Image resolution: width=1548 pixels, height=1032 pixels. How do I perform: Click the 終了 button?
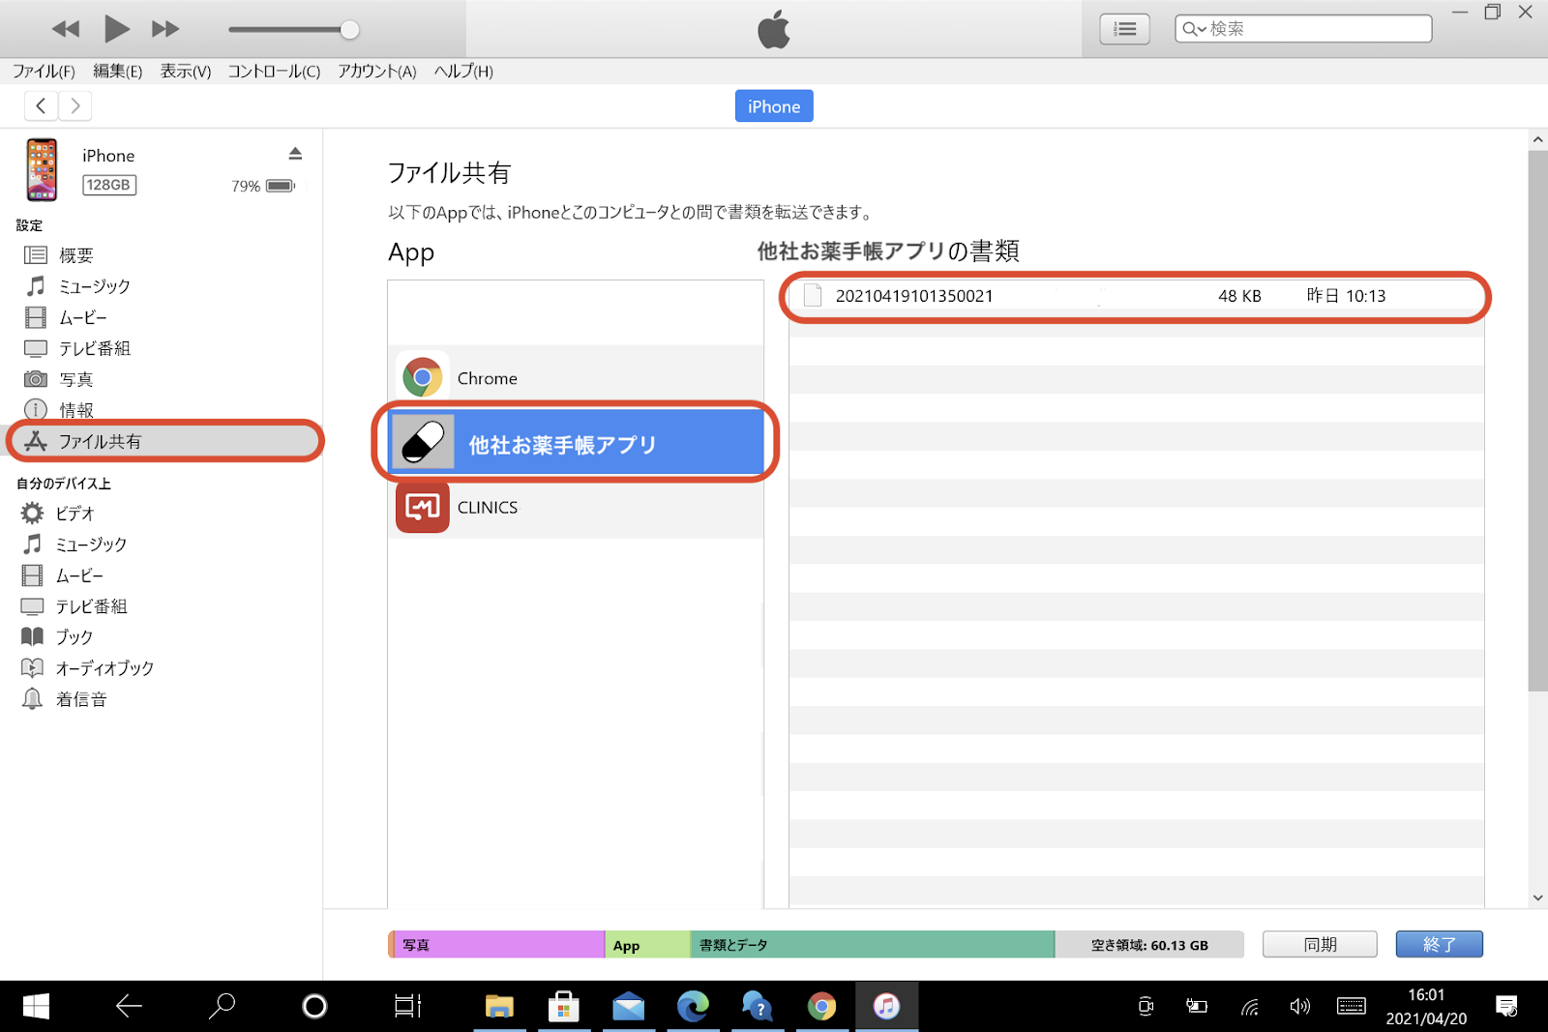[x=1439, y=944]
